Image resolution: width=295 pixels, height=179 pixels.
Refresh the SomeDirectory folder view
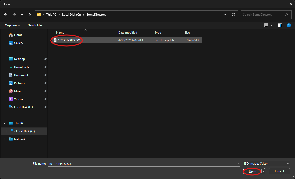(x=233, y=15)
